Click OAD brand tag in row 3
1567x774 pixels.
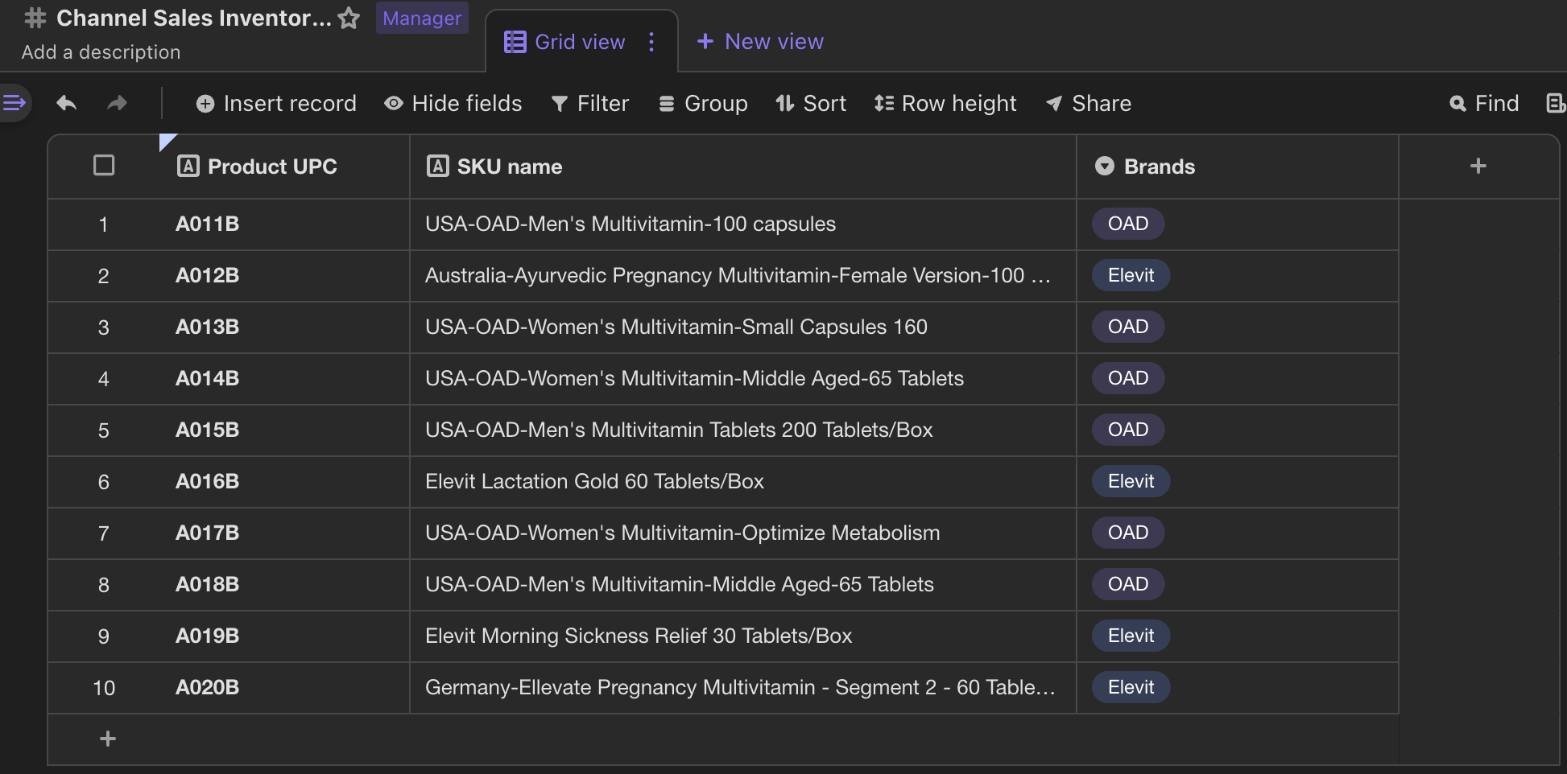click(1128, 327)
